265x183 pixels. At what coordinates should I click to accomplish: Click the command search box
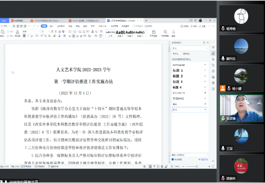pos(143,26)
